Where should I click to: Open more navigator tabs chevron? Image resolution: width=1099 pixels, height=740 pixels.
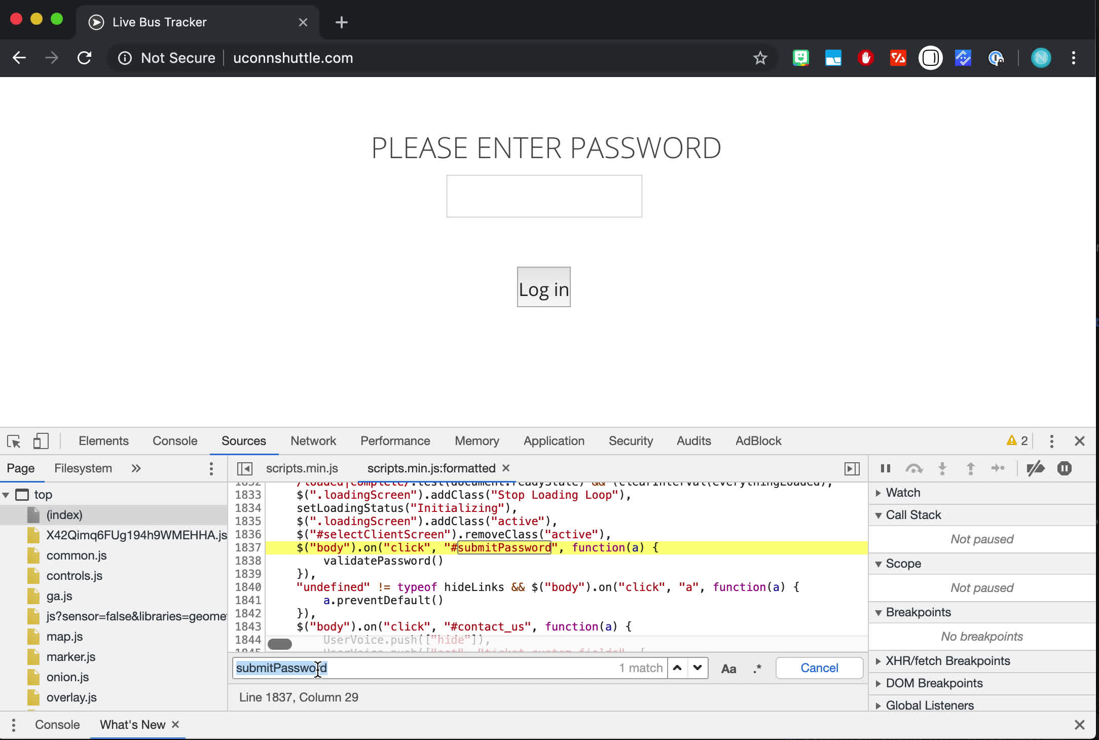(x=136, y=468)
